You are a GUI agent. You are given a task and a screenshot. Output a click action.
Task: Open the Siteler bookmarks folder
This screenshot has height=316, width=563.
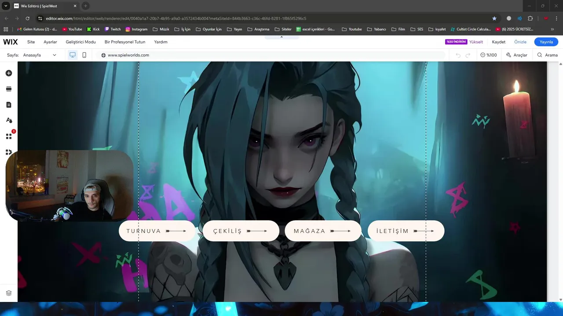(x=283, y=29)
